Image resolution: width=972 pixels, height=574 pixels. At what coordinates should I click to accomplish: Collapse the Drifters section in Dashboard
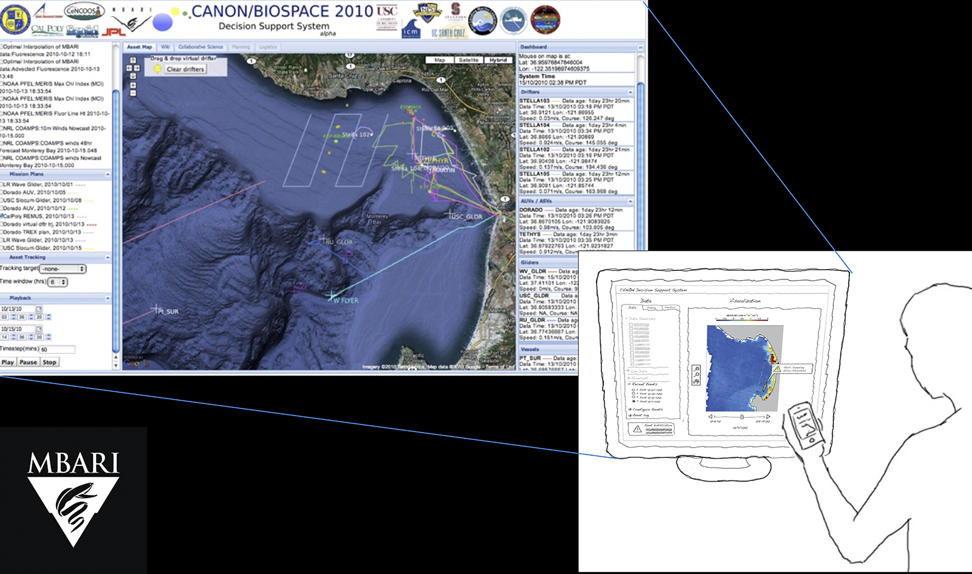click(630, 92)
